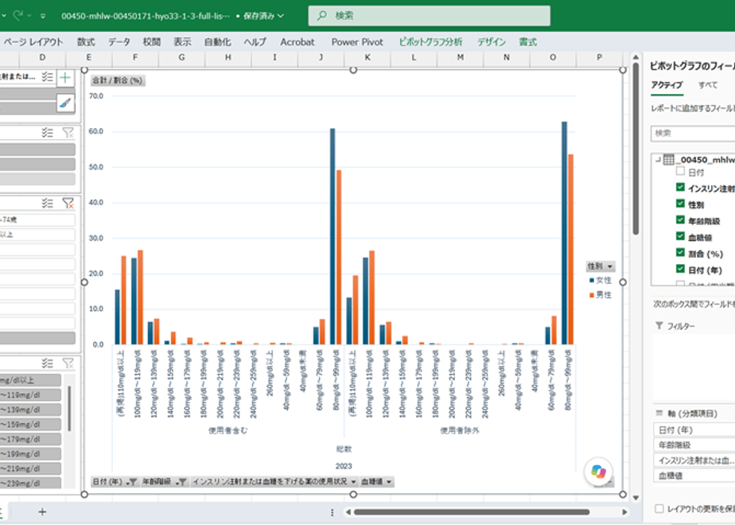Uncheck the 年齢階級 field checkbox
This screenshot has height=525, width=735.
click(x=681, y=220)
